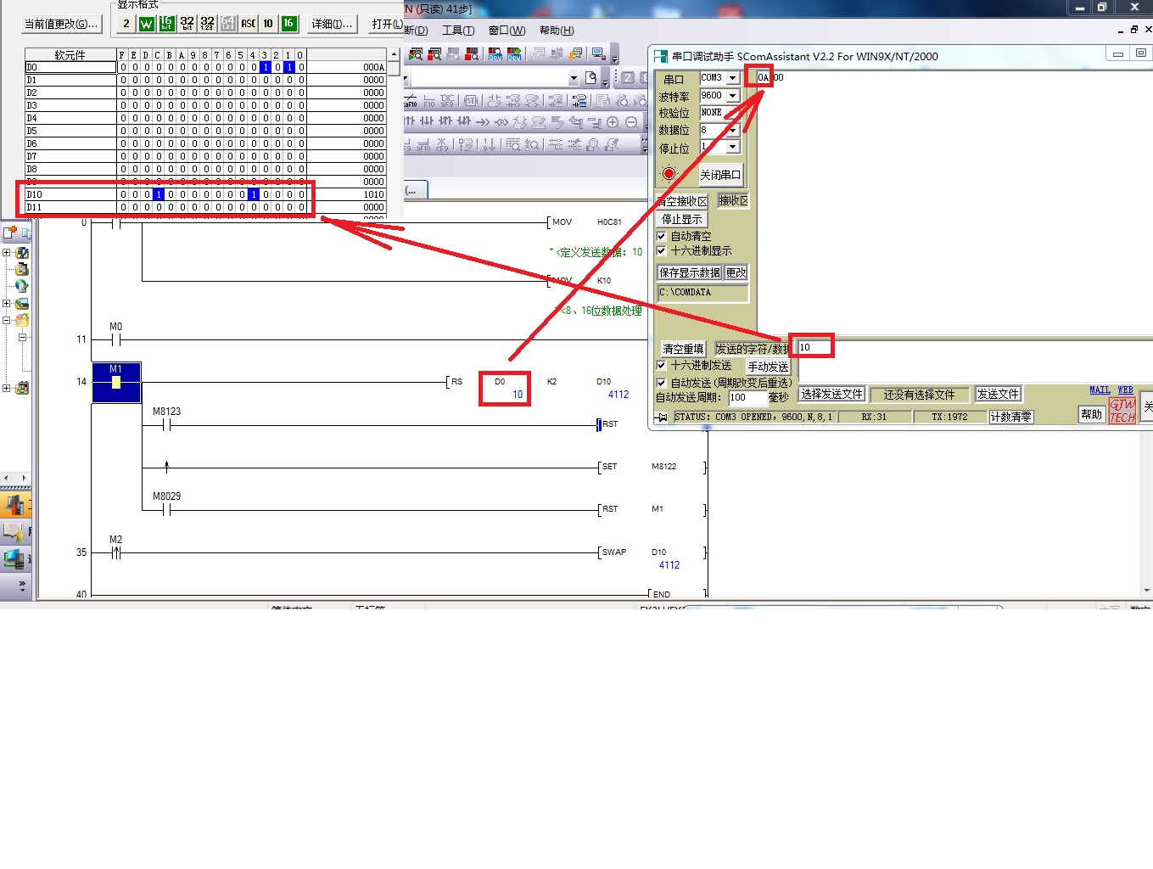Screen dimensions: 1153x869
Task: Choose the green hexadecimal '16' format icon
Action: click(x=288, y=24)
